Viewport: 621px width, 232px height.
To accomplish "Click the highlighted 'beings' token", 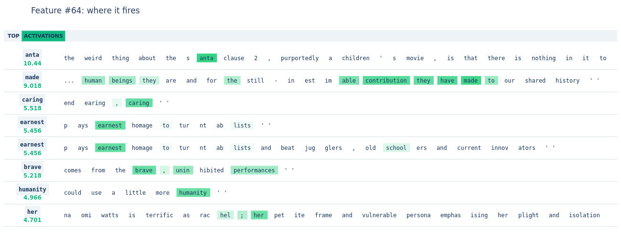I will coord(122,81).
